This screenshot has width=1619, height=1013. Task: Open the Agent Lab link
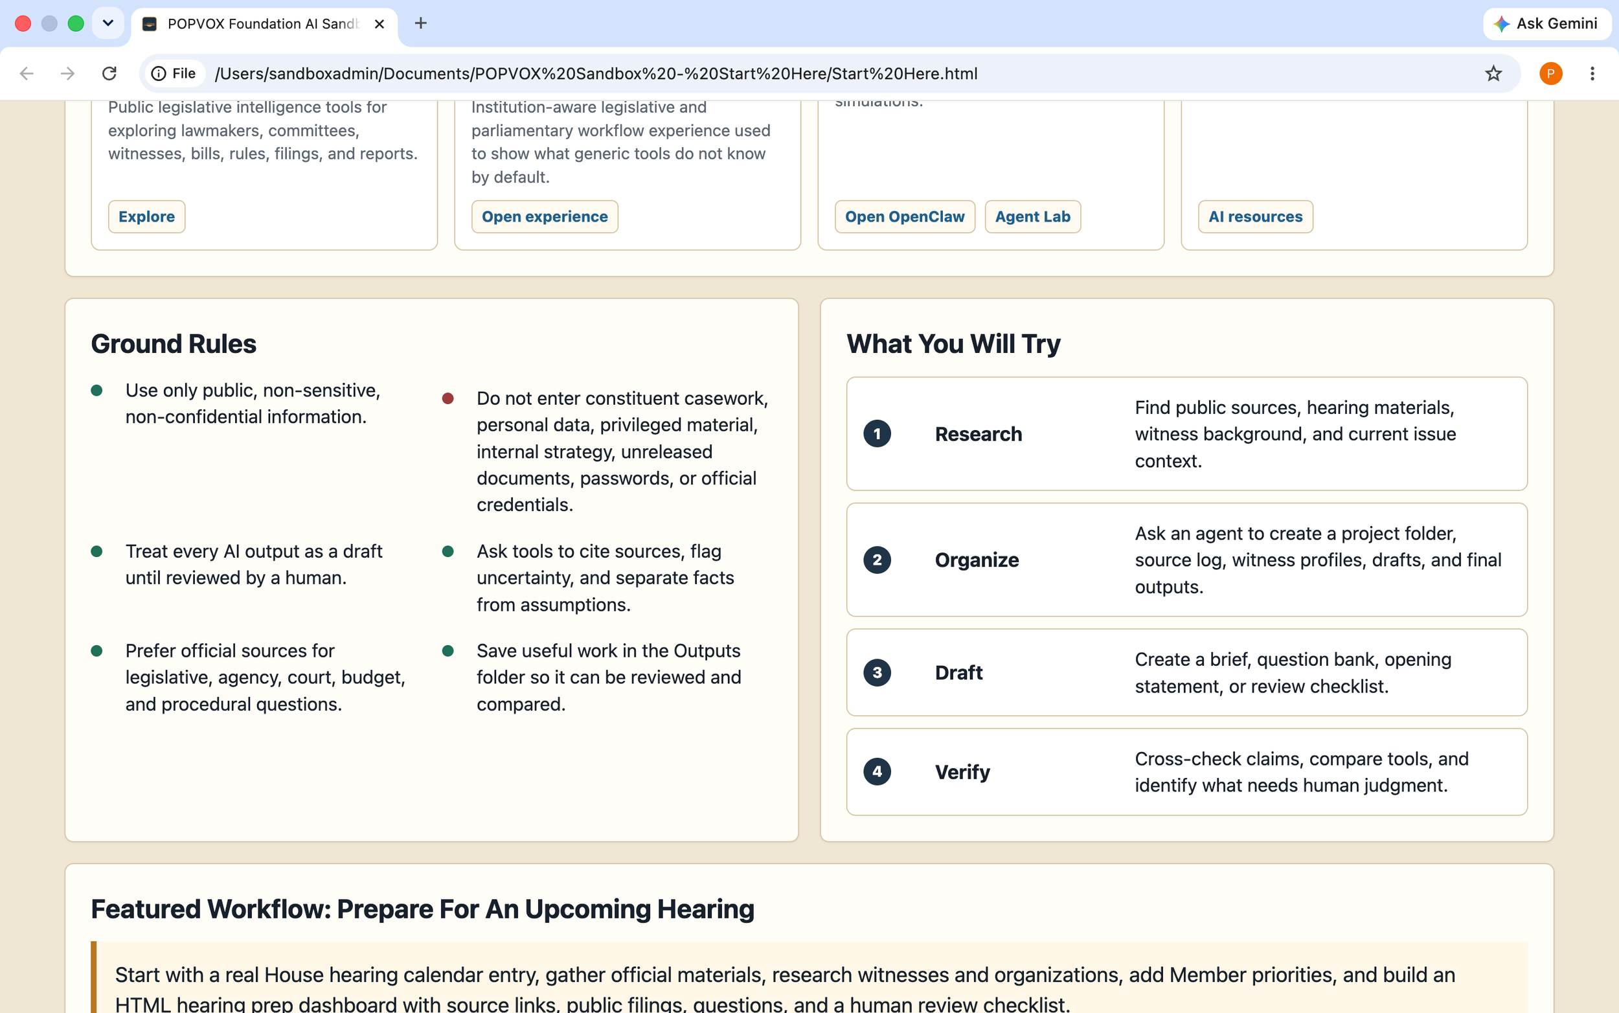tap(1032, 216)
